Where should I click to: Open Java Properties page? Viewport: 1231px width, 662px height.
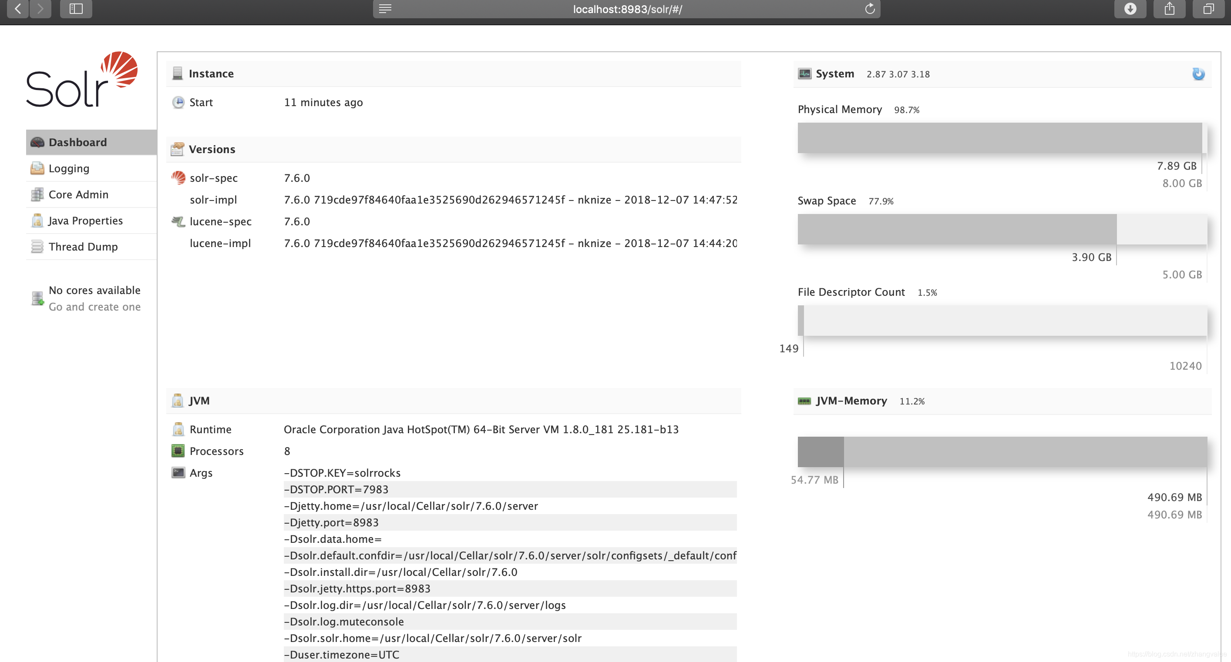click(86, 221)
